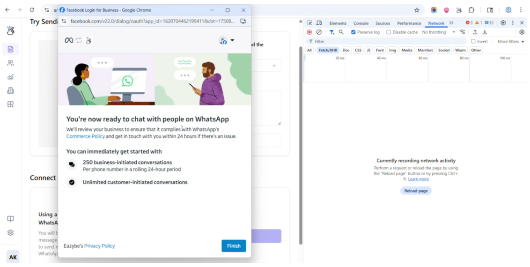Reload the page with browser refresh icon

tap(32, 10)
